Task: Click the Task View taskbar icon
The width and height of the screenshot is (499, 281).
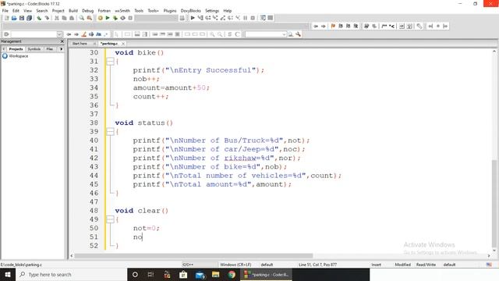Action: [150, 274]
